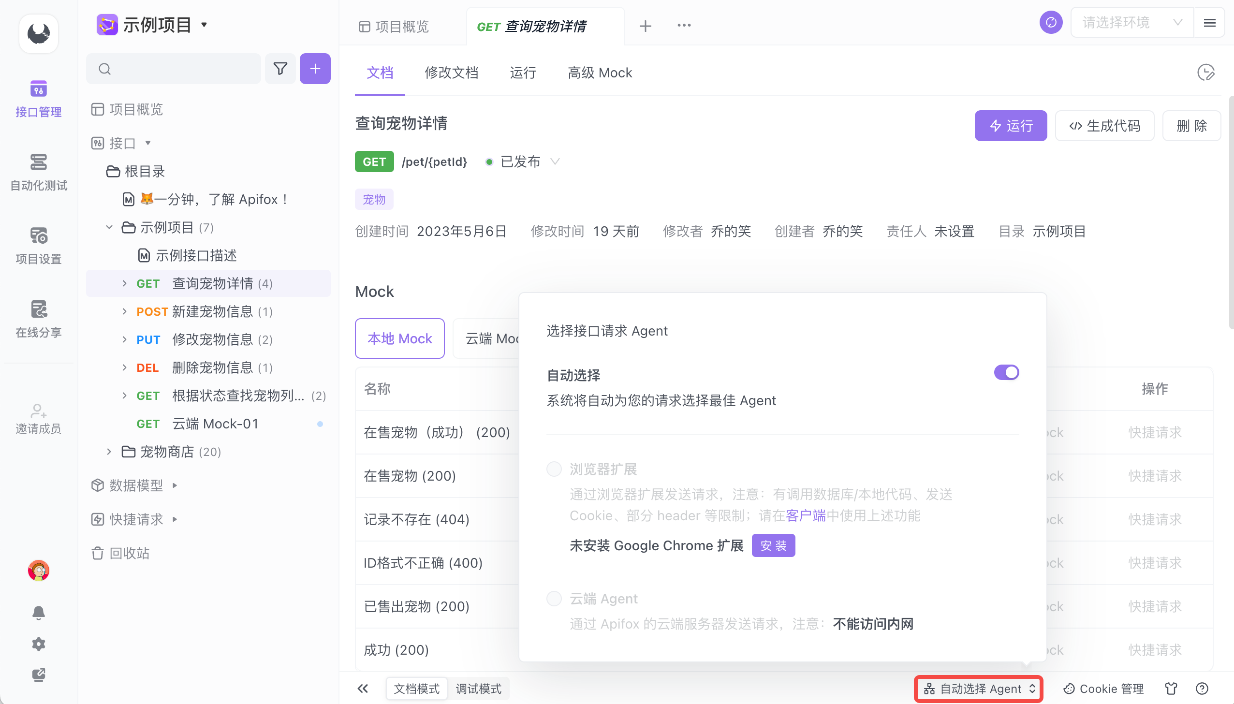Open the notifications bell icon
Viewport: 1234px width, 704px height.
[39, 612]
